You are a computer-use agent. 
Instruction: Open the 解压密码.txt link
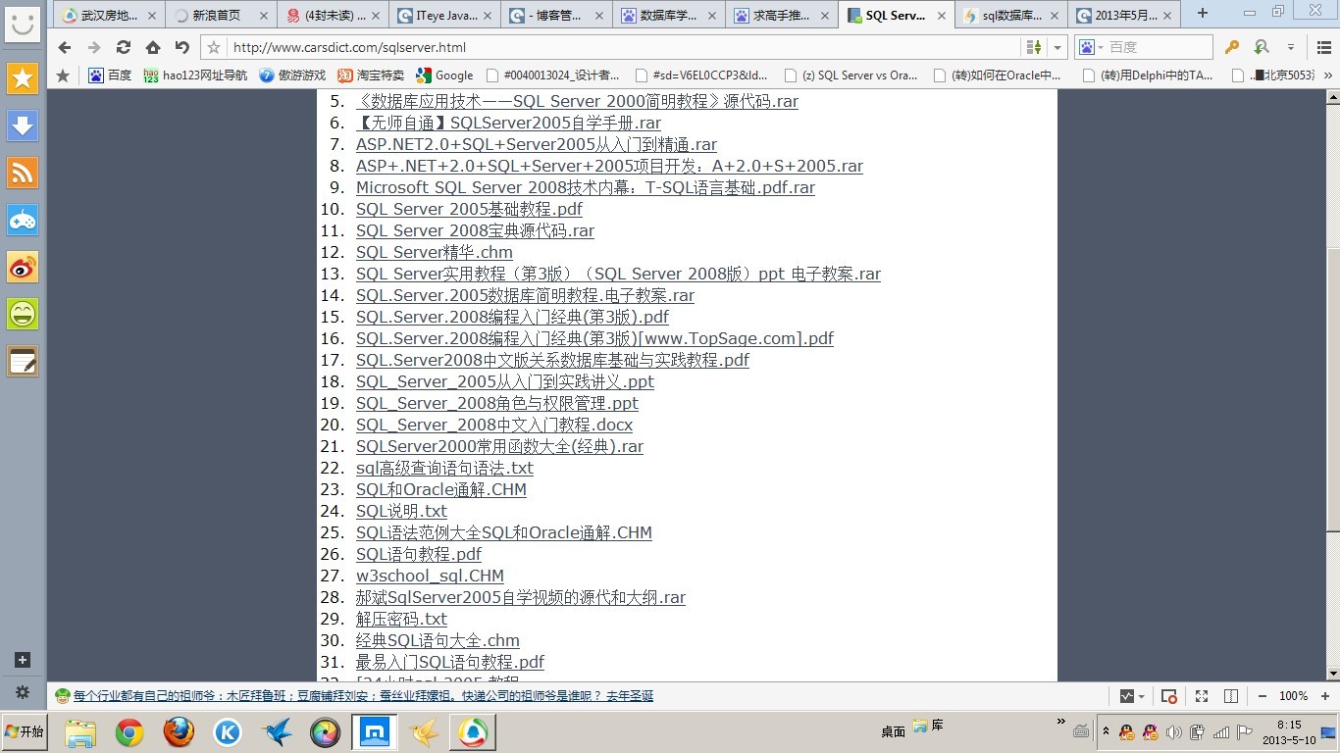[x=401, y=619]
